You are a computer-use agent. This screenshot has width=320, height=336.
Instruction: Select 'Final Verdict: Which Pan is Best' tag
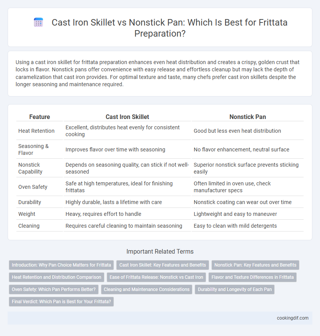click(x=61, y=302)
